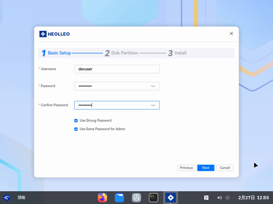Screen dimensions: 273x204
Task: Click the power icon in system tray
Action: pyautogui.click(x=228, y=198)
